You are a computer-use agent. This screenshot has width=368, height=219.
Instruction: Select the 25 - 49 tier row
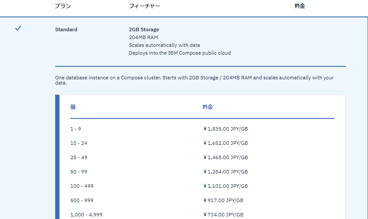click(202, 157)
